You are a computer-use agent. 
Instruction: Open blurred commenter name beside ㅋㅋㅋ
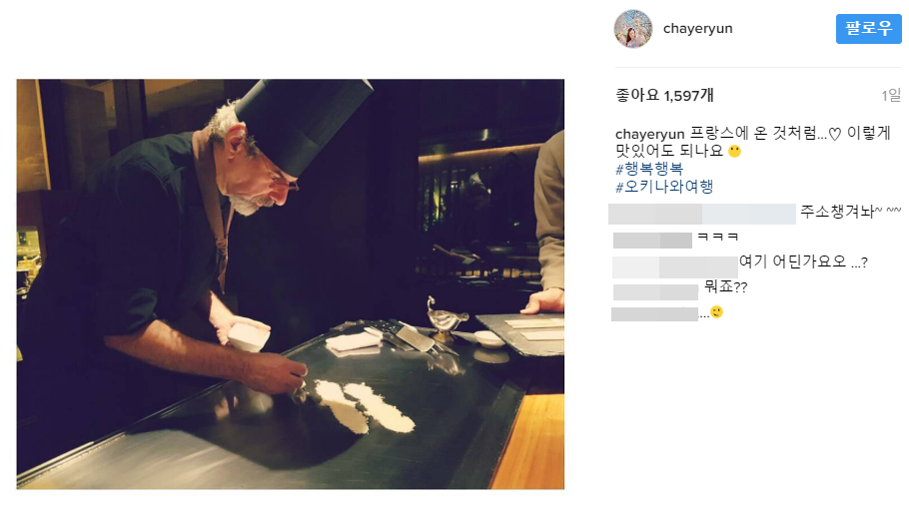[652, 240]
